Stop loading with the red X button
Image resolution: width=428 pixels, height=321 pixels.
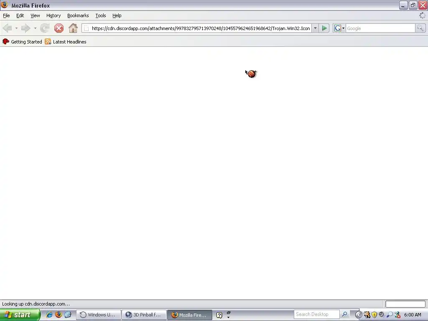[x=59, y=28]
